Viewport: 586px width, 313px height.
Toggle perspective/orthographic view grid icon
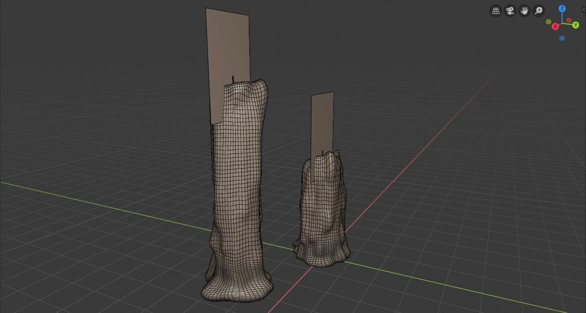point(495,10)
